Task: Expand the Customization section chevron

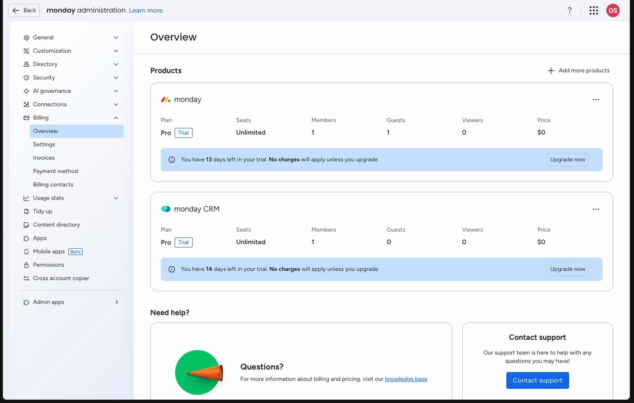Action: tap(116, 51)
